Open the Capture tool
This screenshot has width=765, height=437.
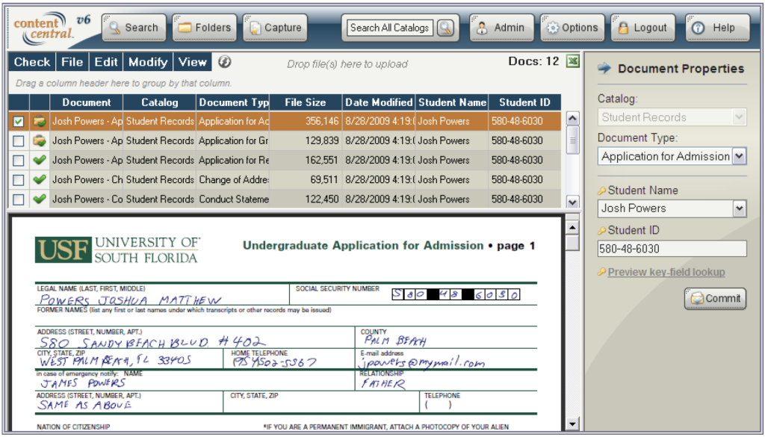pos(275,28)
